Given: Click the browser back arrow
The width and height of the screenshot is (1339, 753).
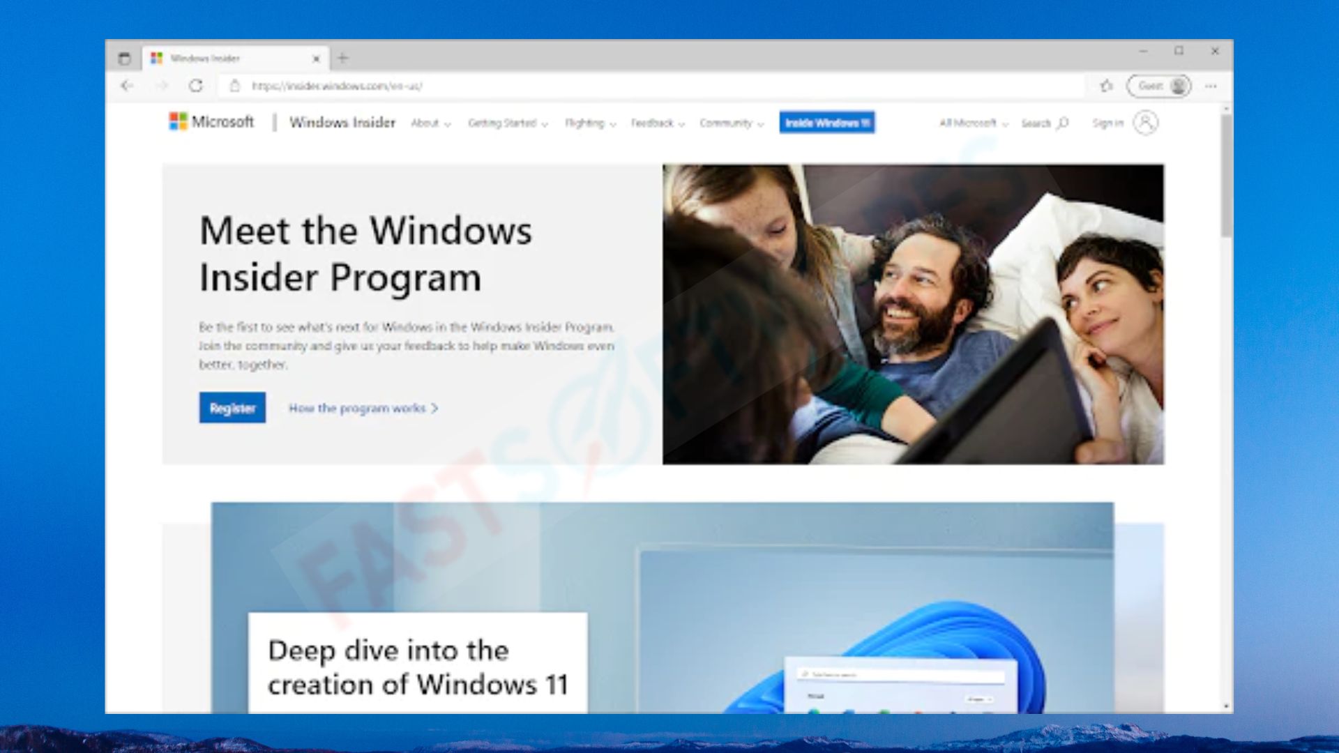Looking at the screenshot, I should point(127,86).
